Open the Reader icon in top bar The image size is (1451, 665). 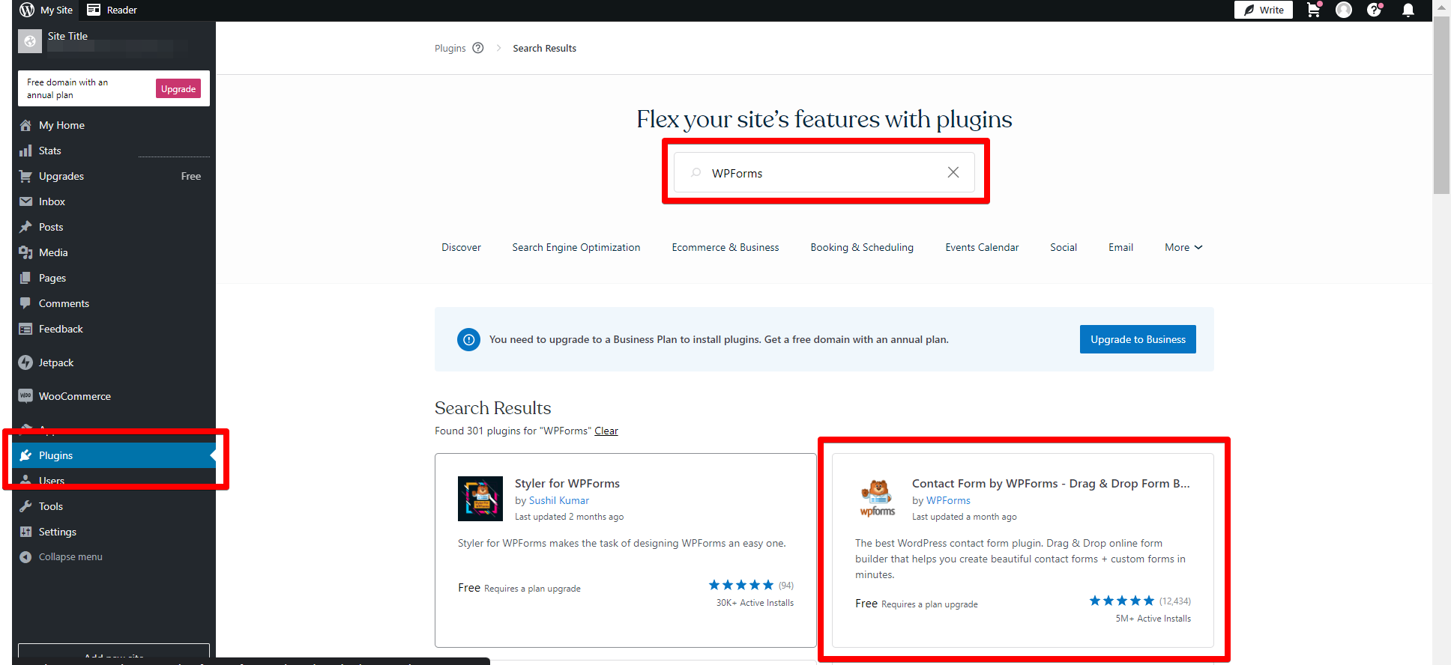112,10
